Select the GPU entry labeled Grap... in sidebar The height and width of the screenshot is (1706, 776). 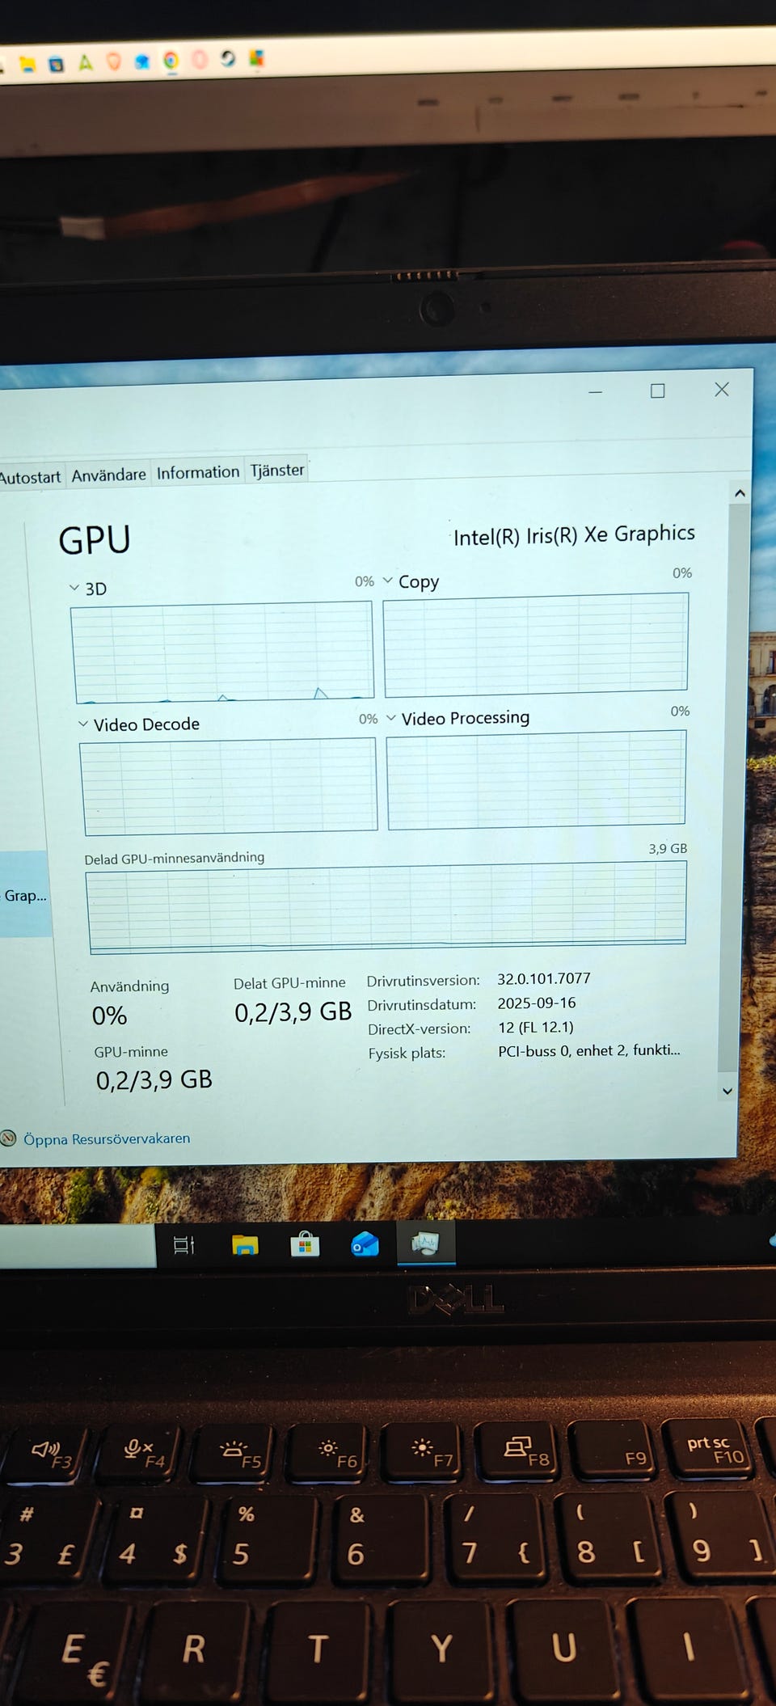click(x=26, y=895)
